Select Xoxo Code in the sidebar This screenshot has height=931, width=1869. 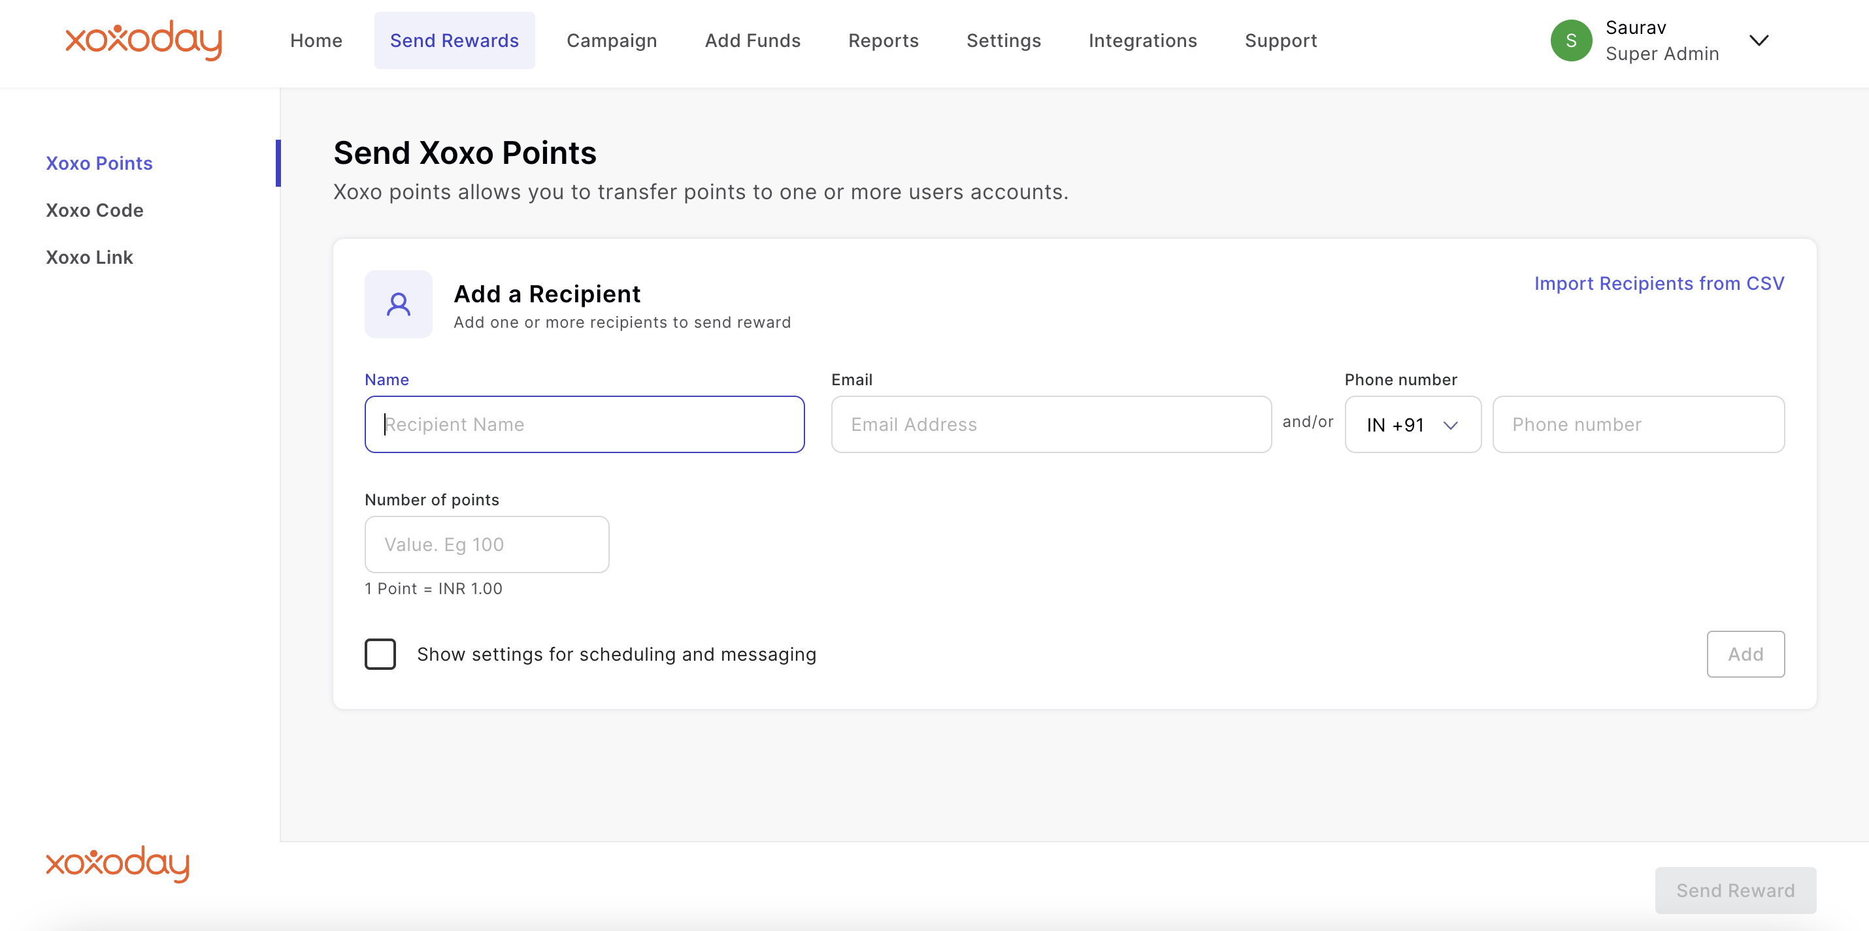click(94, 210)
